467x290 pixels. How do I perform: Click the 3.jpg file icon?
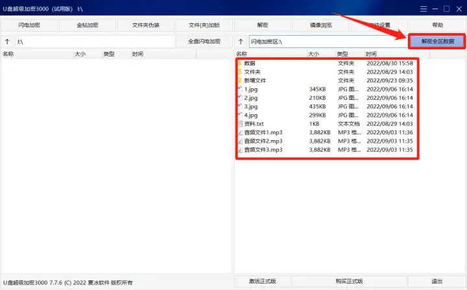(240, 106)
